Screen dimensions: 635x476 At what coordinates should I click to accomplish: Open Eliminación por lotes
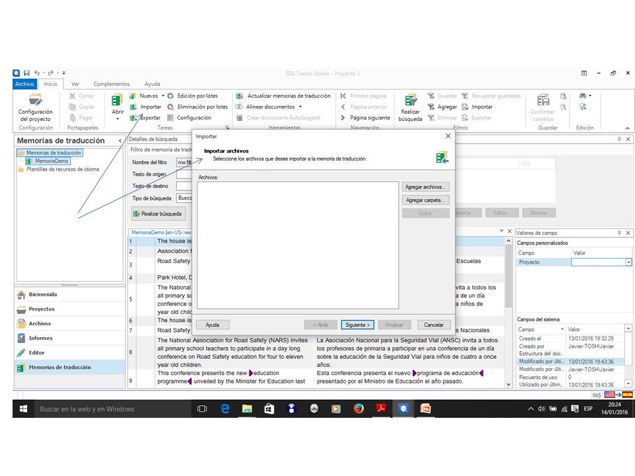coord(198,107)
